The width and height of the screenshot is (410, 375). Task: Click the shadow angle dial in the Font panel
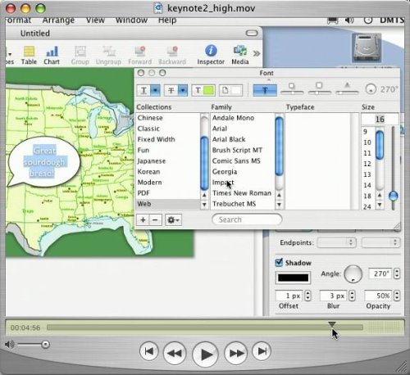(371, 89)
